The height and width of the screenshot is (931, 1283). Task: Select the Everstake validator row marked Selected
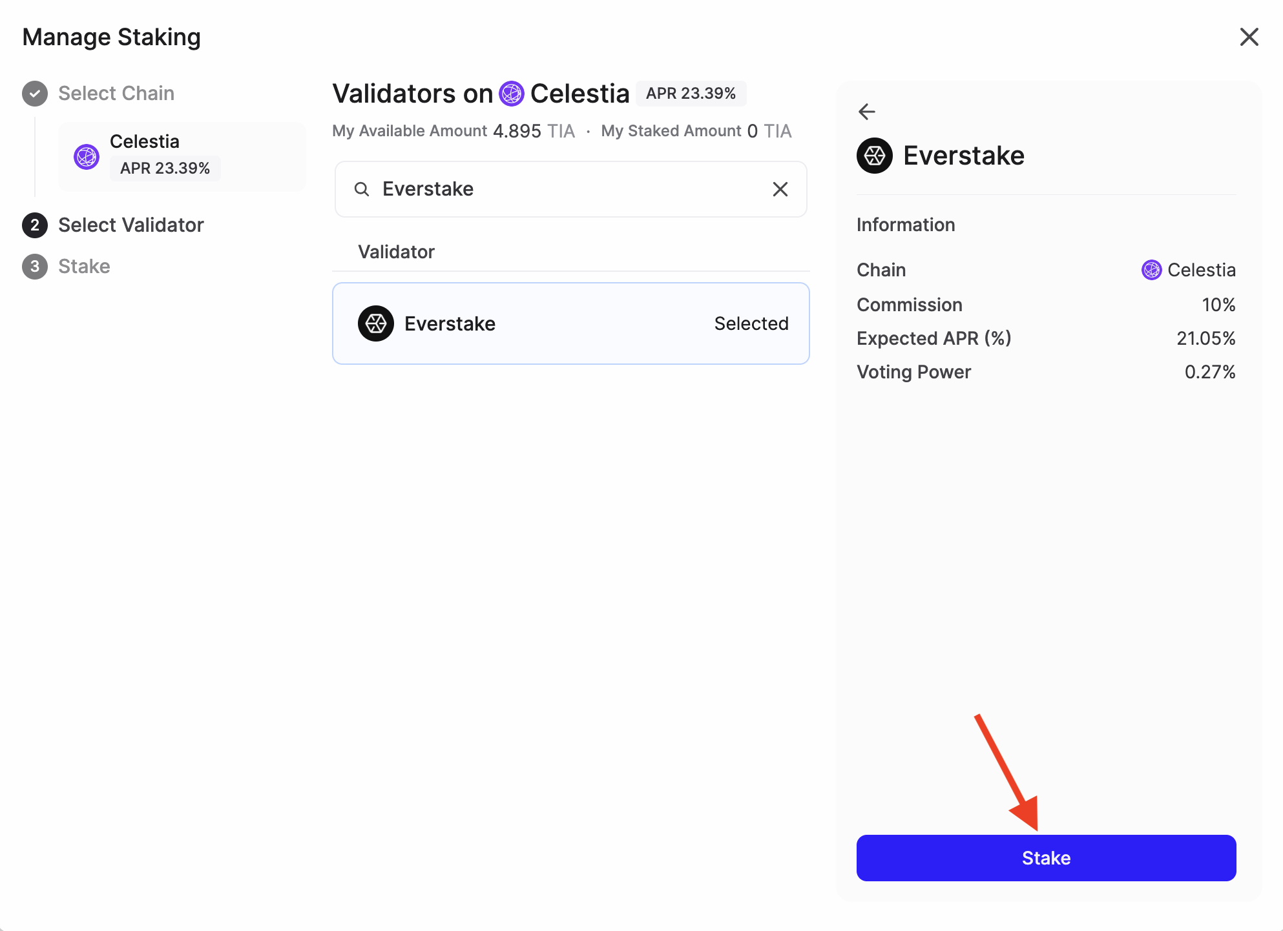tap(570, 323)
